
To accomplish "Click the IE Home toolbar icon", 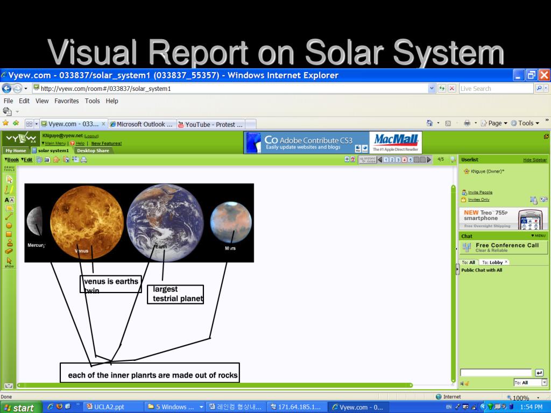I will pos(429,123).
